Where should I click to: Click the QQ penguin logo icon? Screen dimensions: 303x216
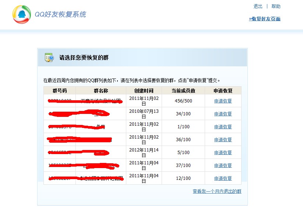pyautogui.click(x=22, y=14)
